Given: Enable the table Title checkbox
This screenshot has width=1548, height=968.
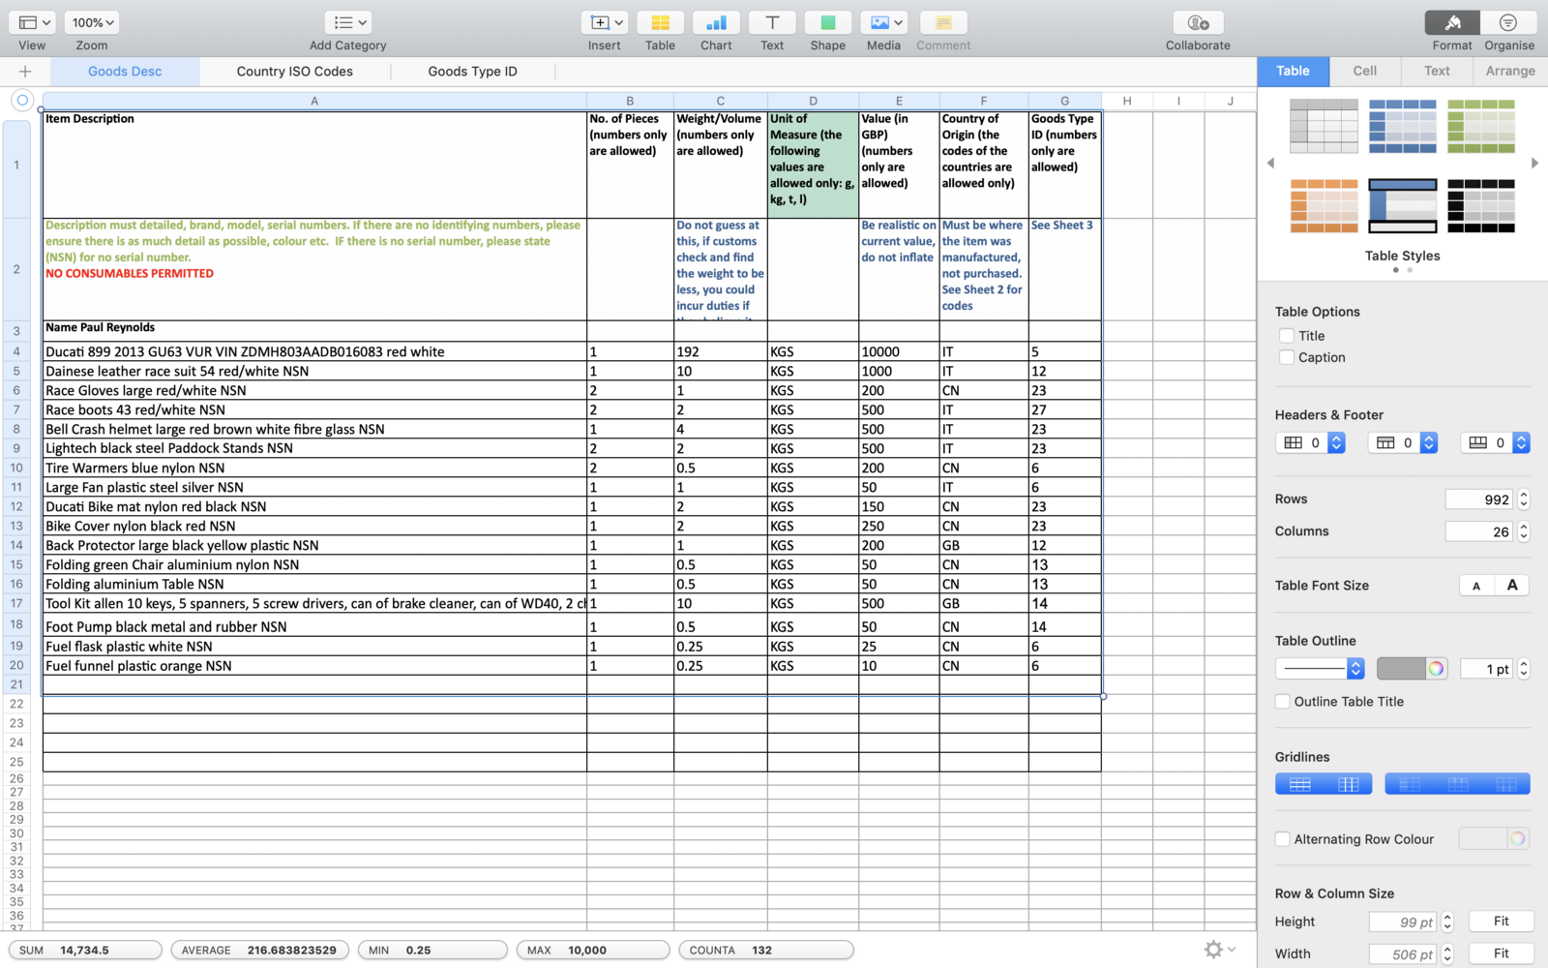Looking at the screenshot, I should tap(1287, 336).
